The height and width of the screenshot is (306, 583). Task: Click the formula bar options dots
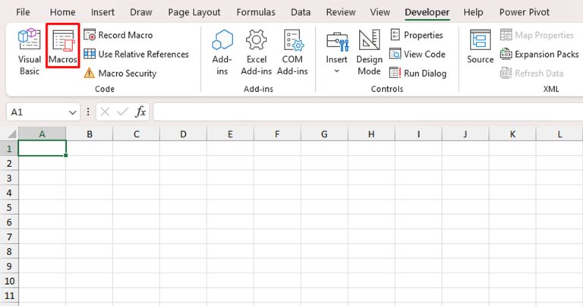pos(88,112)
